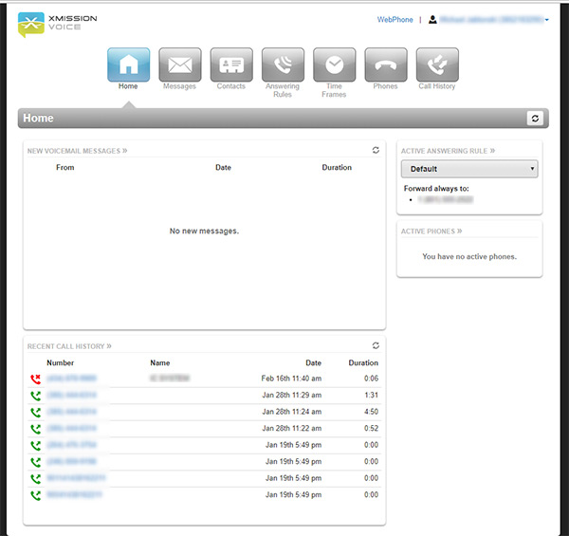
Task: Open the Active Phones section
Action: [431, 231]
